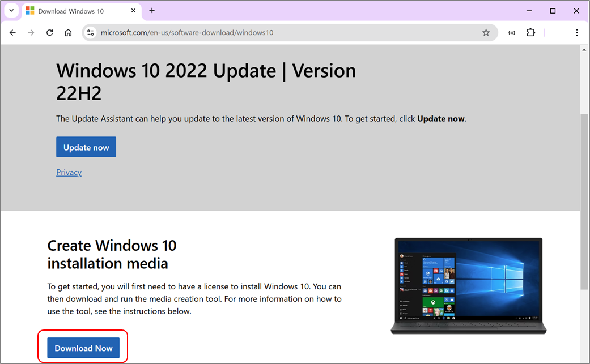This screenshot has width=590, height=364.
Task: Open the curly braces extension icon
Action: [512, 33]
